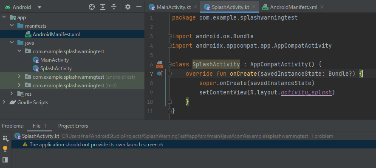
Task: Fold the onCreate function on line 7
Action: pos(170,74)
